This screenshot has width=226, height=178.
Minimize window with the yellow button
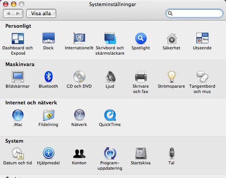[x=14, y=4]
